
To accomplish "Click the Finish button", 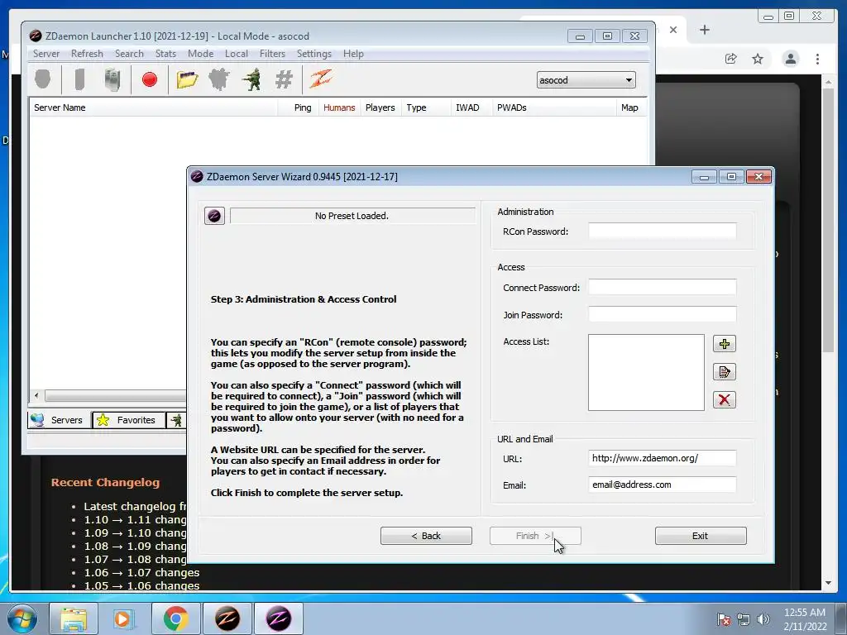I will click(x=535, y=536).
